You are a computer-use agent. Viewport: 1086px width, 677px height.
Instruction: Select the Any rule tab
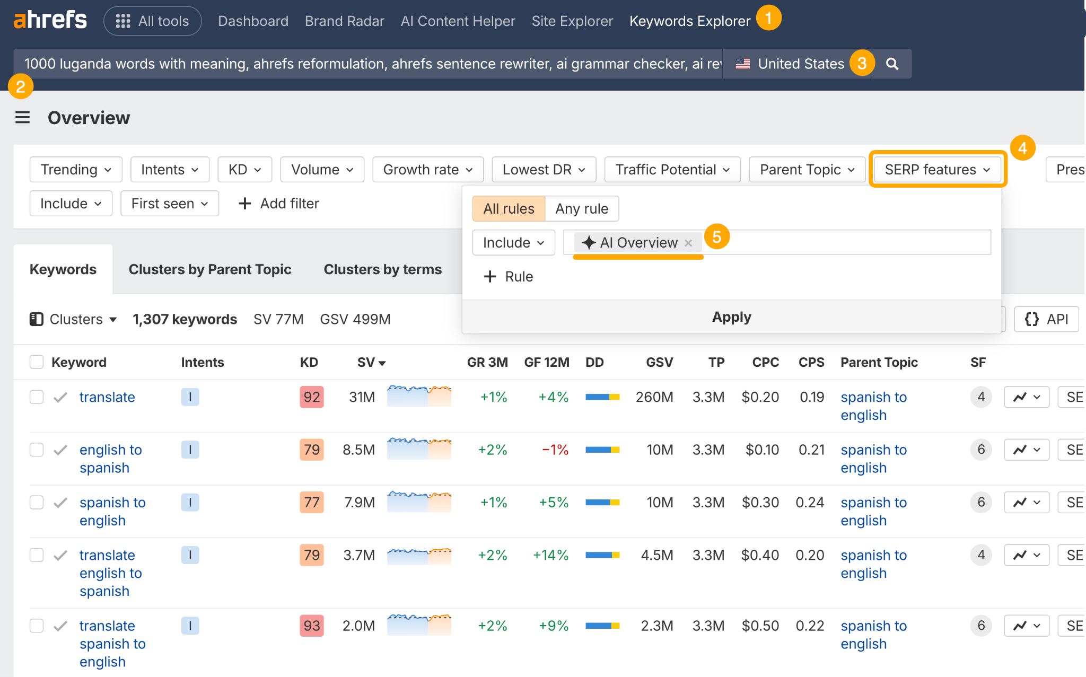pos(582,208)
